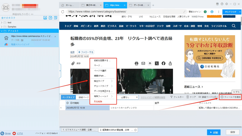Click the left panel collapse handle arrow
This screenshot has width=242, height=136.
point(60,71)
